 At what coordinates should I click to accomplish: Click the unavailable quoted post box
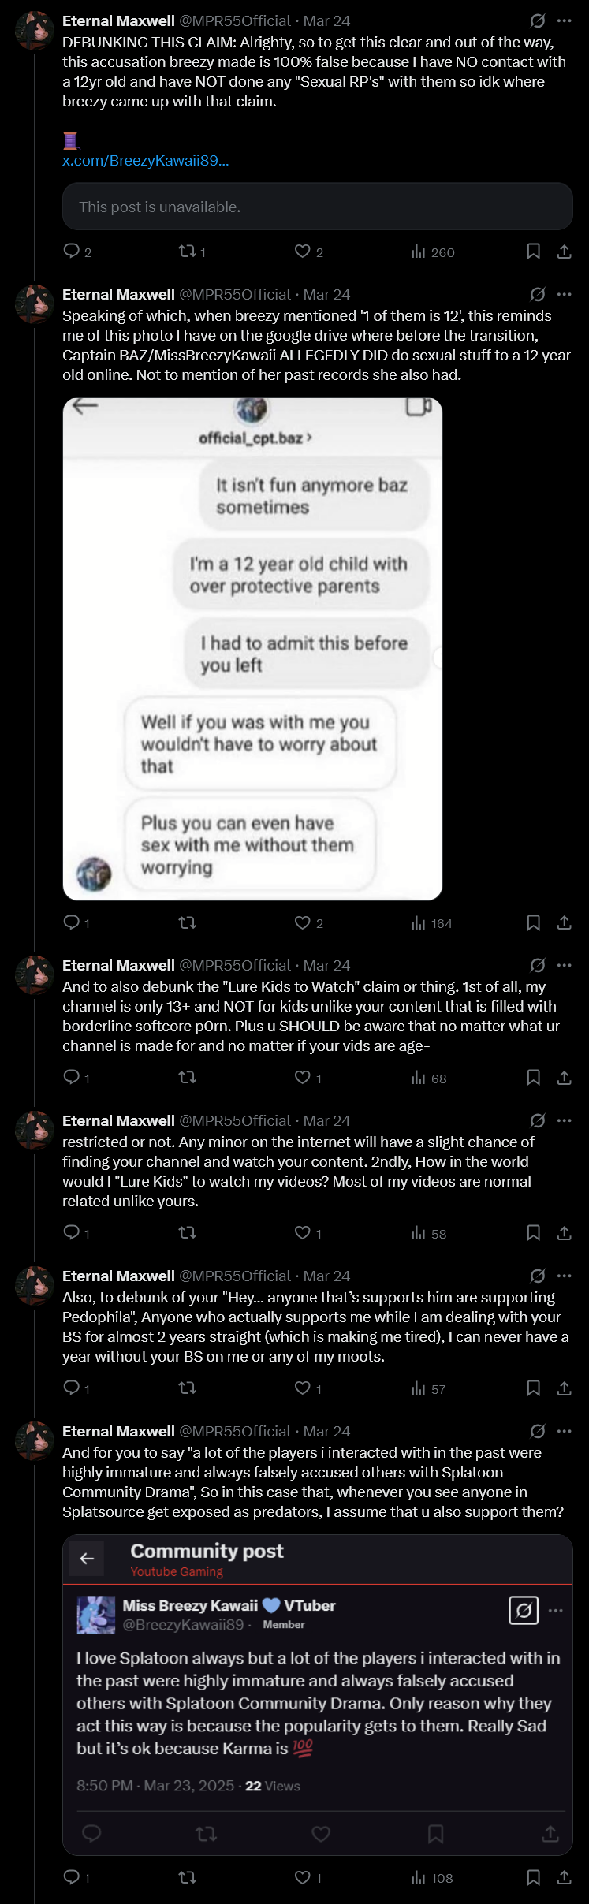click(x=317, y=207)
